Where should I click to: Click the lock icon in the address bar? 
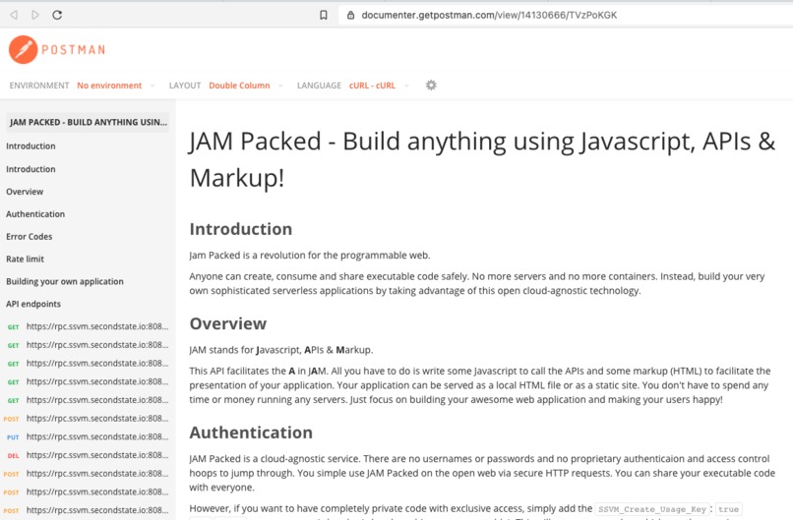350,15
